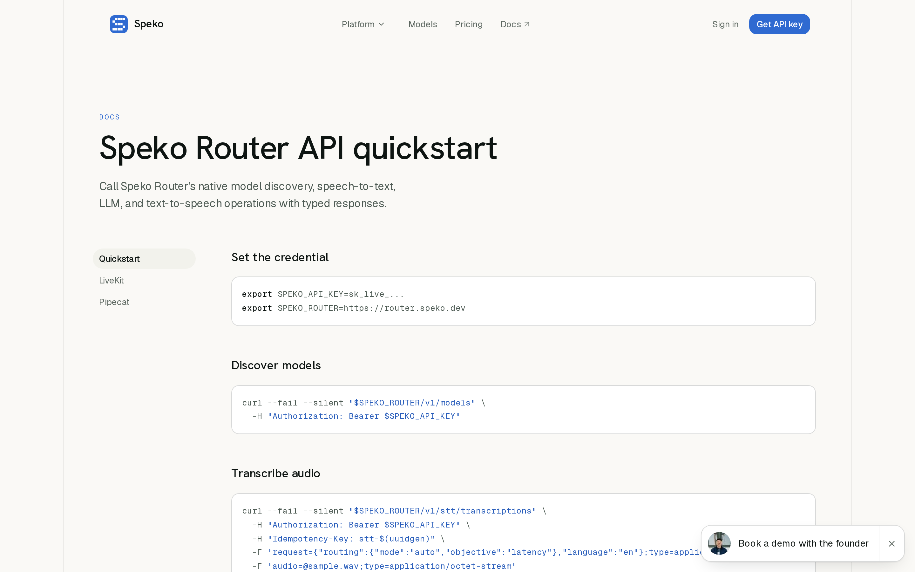Open the Models page
Image resolution: width=915 pixels, height=572 pixels.
(x=423, y=24)
